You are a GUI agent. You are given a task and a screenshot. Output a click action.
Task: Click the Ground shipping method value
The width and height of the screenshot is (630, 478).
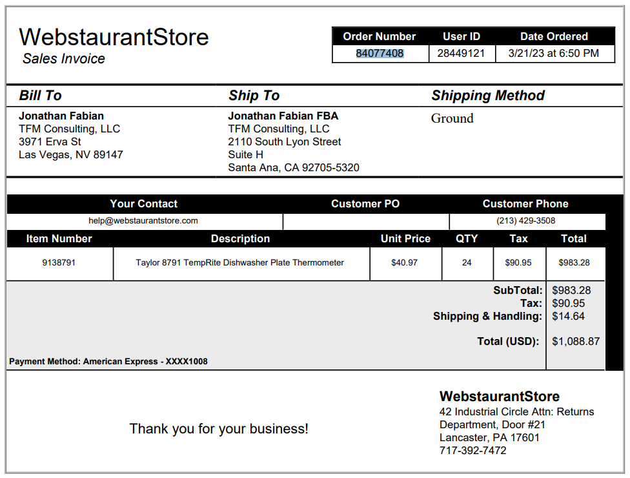pos(452,118)
